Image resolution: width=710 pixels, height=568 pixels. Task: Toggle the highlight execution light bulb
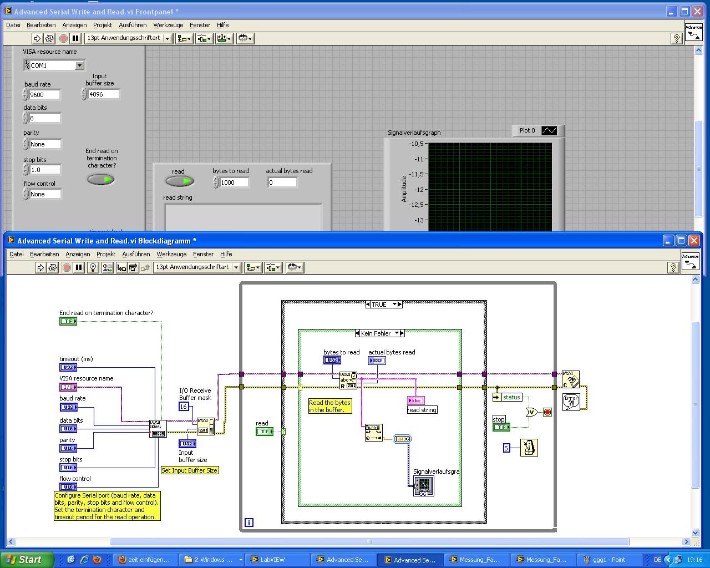click(x=93, y=267)
